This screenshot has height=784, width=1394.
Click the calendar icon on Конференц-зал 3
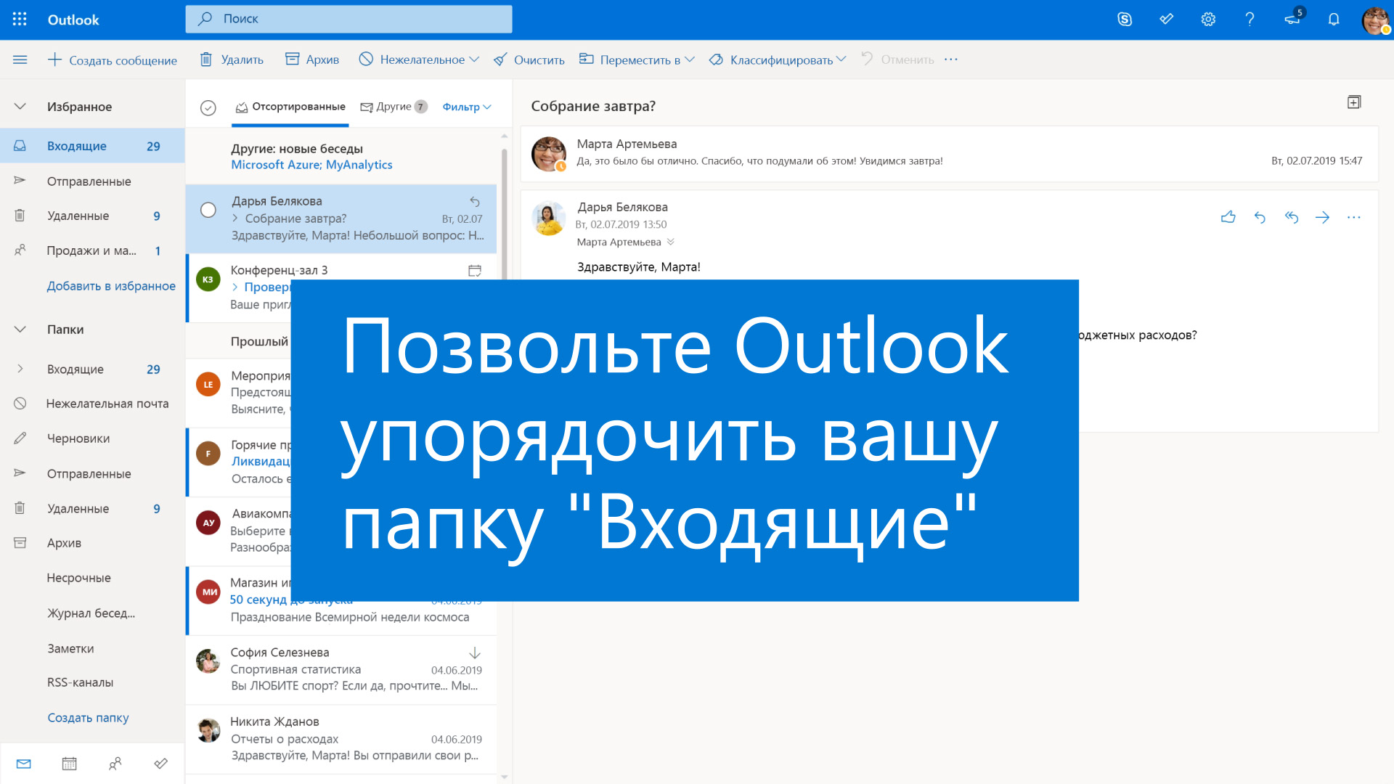(475, 271)
